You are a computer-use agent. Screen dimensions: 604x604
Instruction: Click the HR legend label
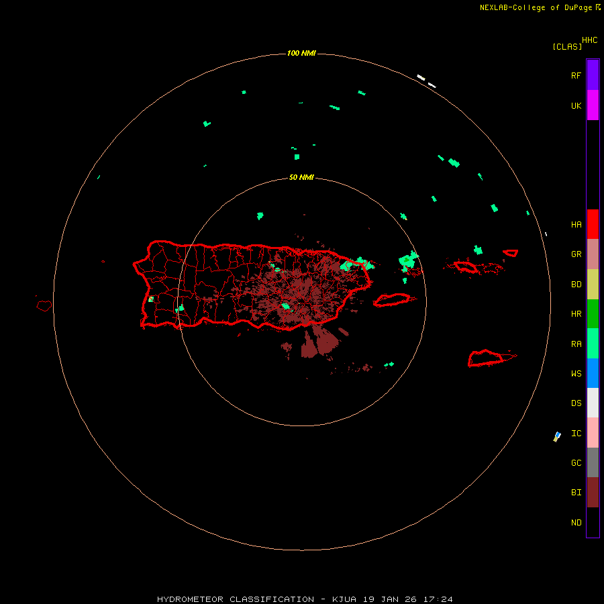(576, 314)
